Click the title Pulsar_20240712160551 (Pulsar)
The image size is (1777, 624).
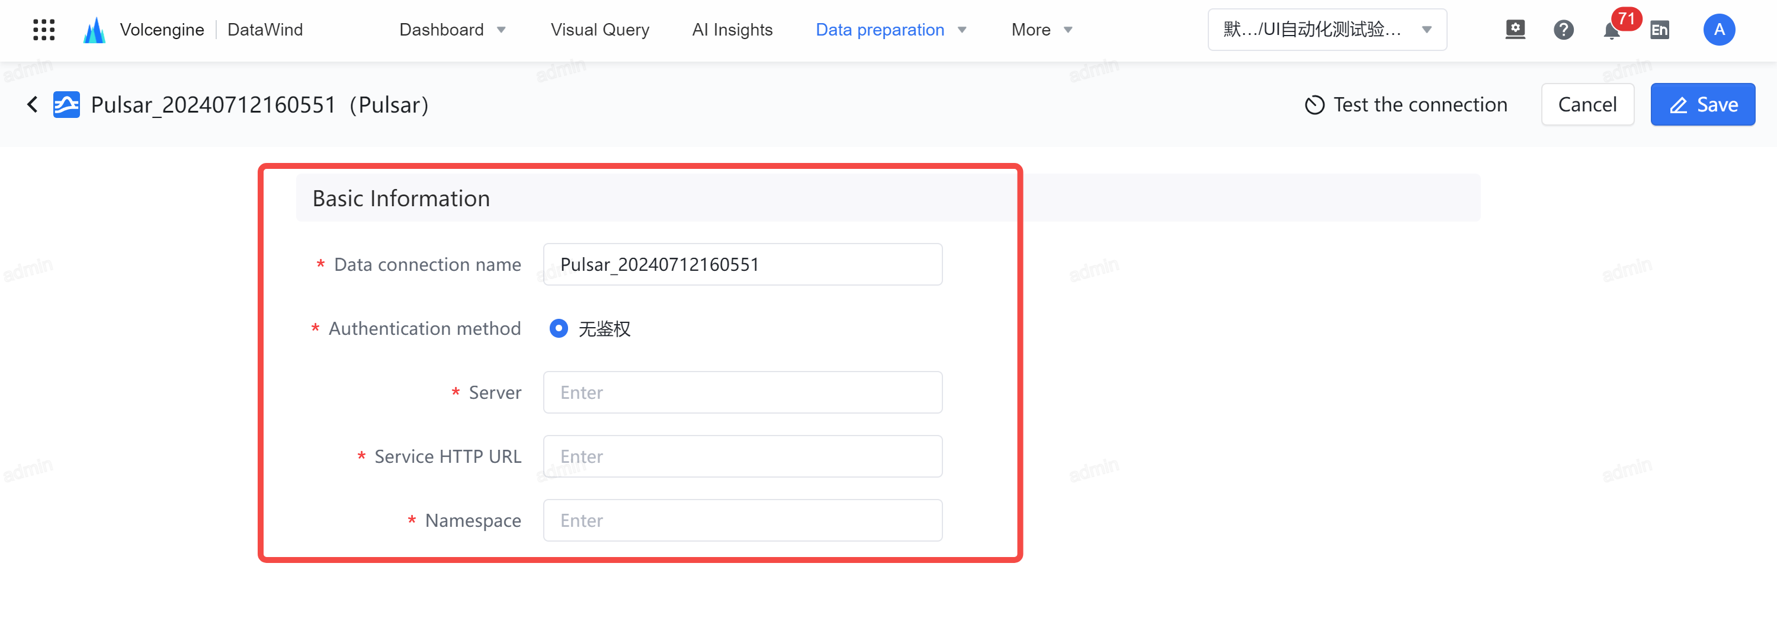tap(259, 105)
